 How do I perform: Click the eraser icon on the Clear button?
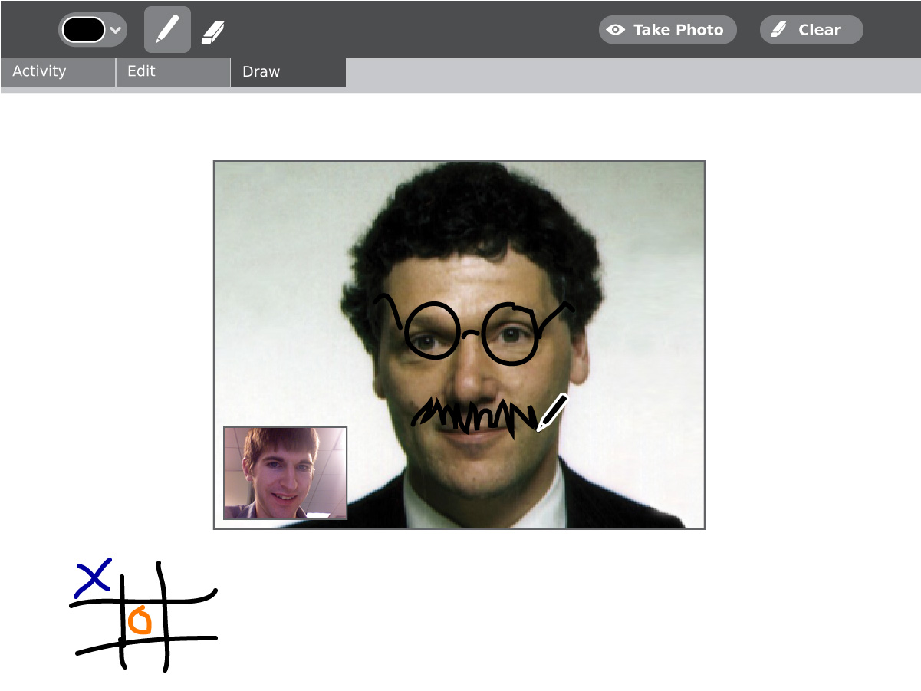pyautogui.click(x=778, y=30)
